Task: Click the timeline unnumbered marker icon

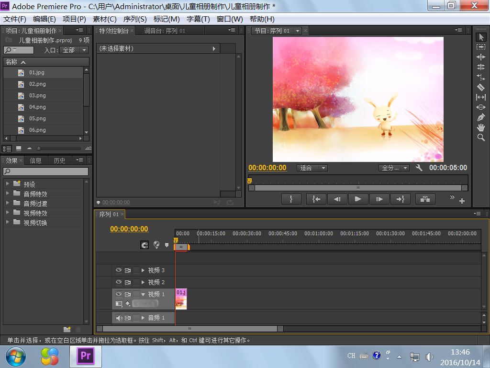Action: pyautogui.click(x=167, y=245)
